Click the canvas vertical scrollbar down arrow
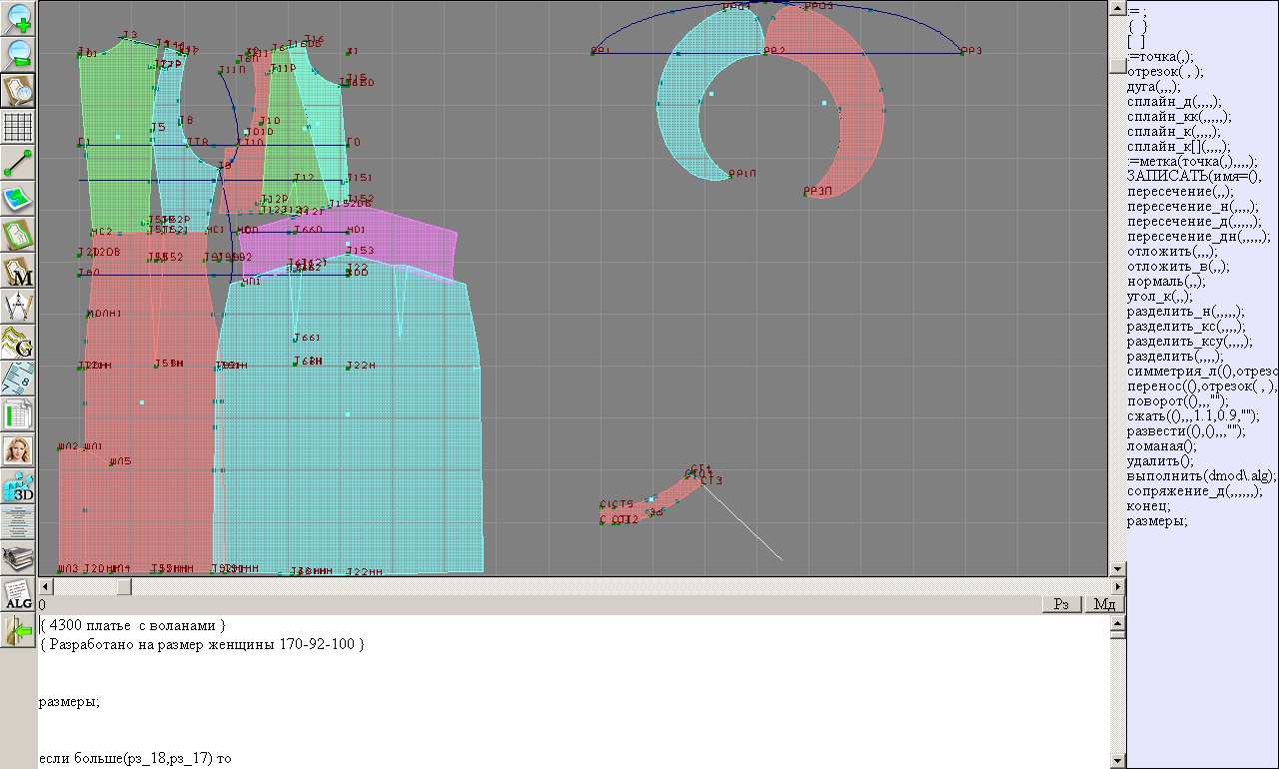The width and height of the screenshot is (1279, 769). [1118, 569]
